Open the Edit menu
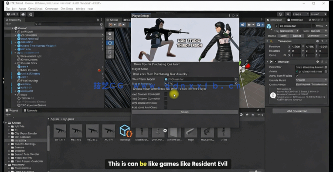 pyautogui.click(x=14, y=9)
